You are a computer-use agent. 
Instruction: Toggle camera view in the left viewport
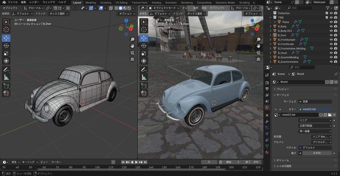[132, 53]
